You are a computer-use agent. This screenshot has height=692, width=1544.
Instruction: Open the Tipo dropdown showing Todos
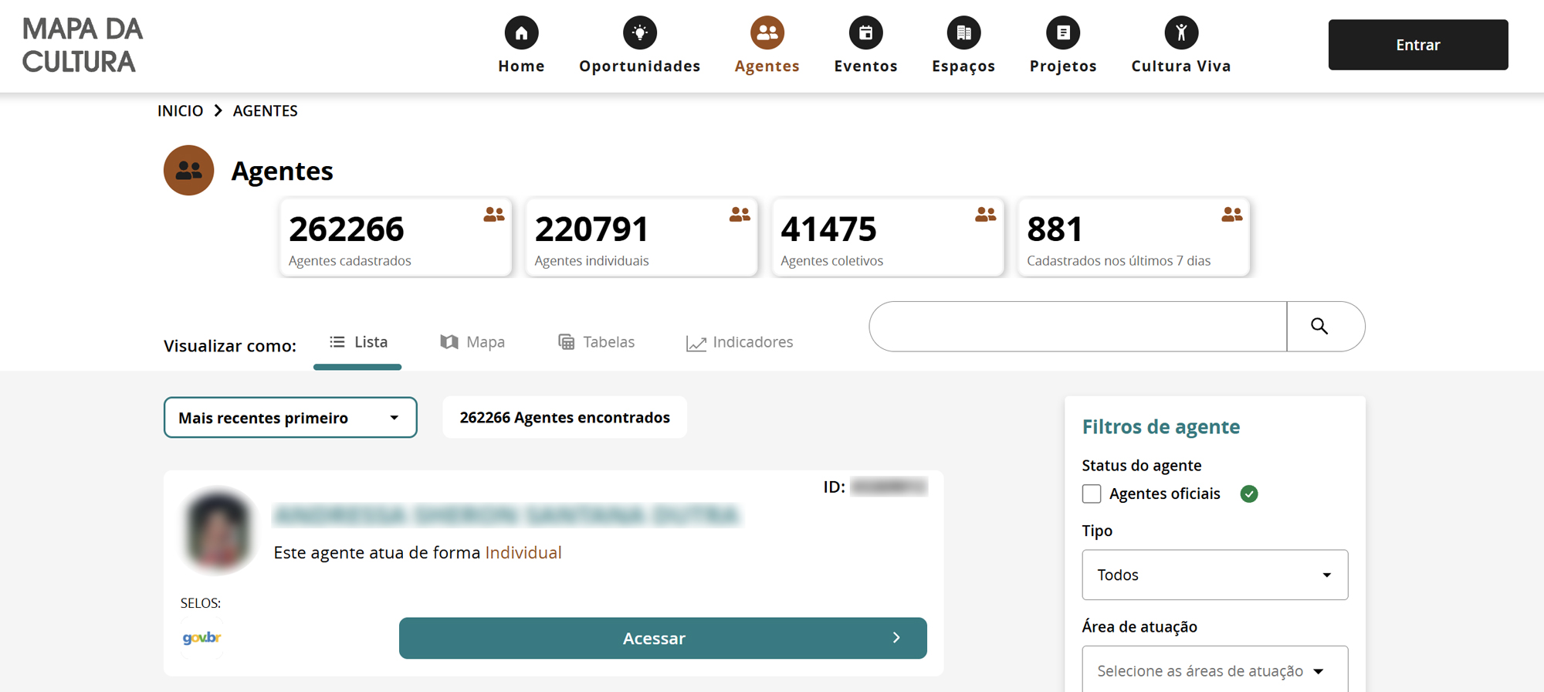[x=1215, y=575]
